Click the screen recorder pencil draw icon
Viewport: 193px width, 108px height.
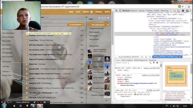point(35,102)
